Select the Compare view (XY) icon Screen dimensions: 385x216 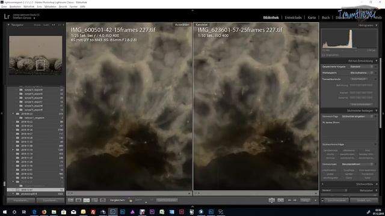87,200
